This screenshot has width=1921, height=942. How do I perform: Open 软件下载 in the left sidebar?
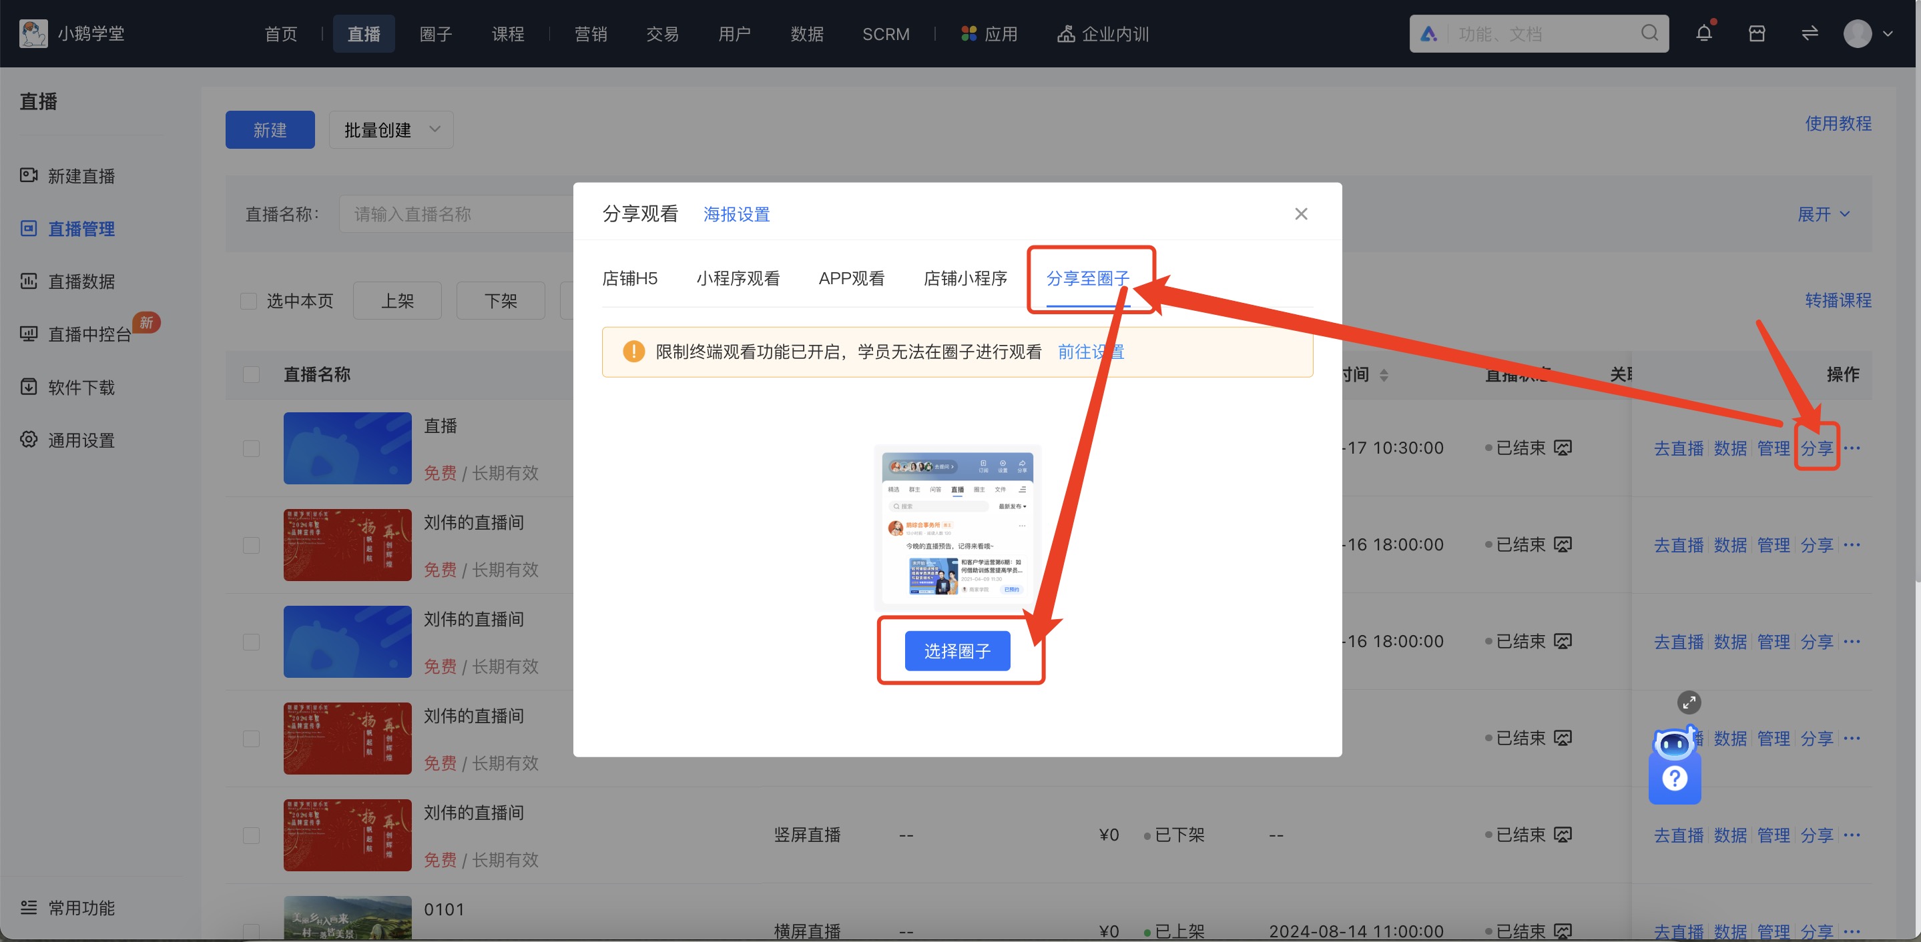point(81,387)
